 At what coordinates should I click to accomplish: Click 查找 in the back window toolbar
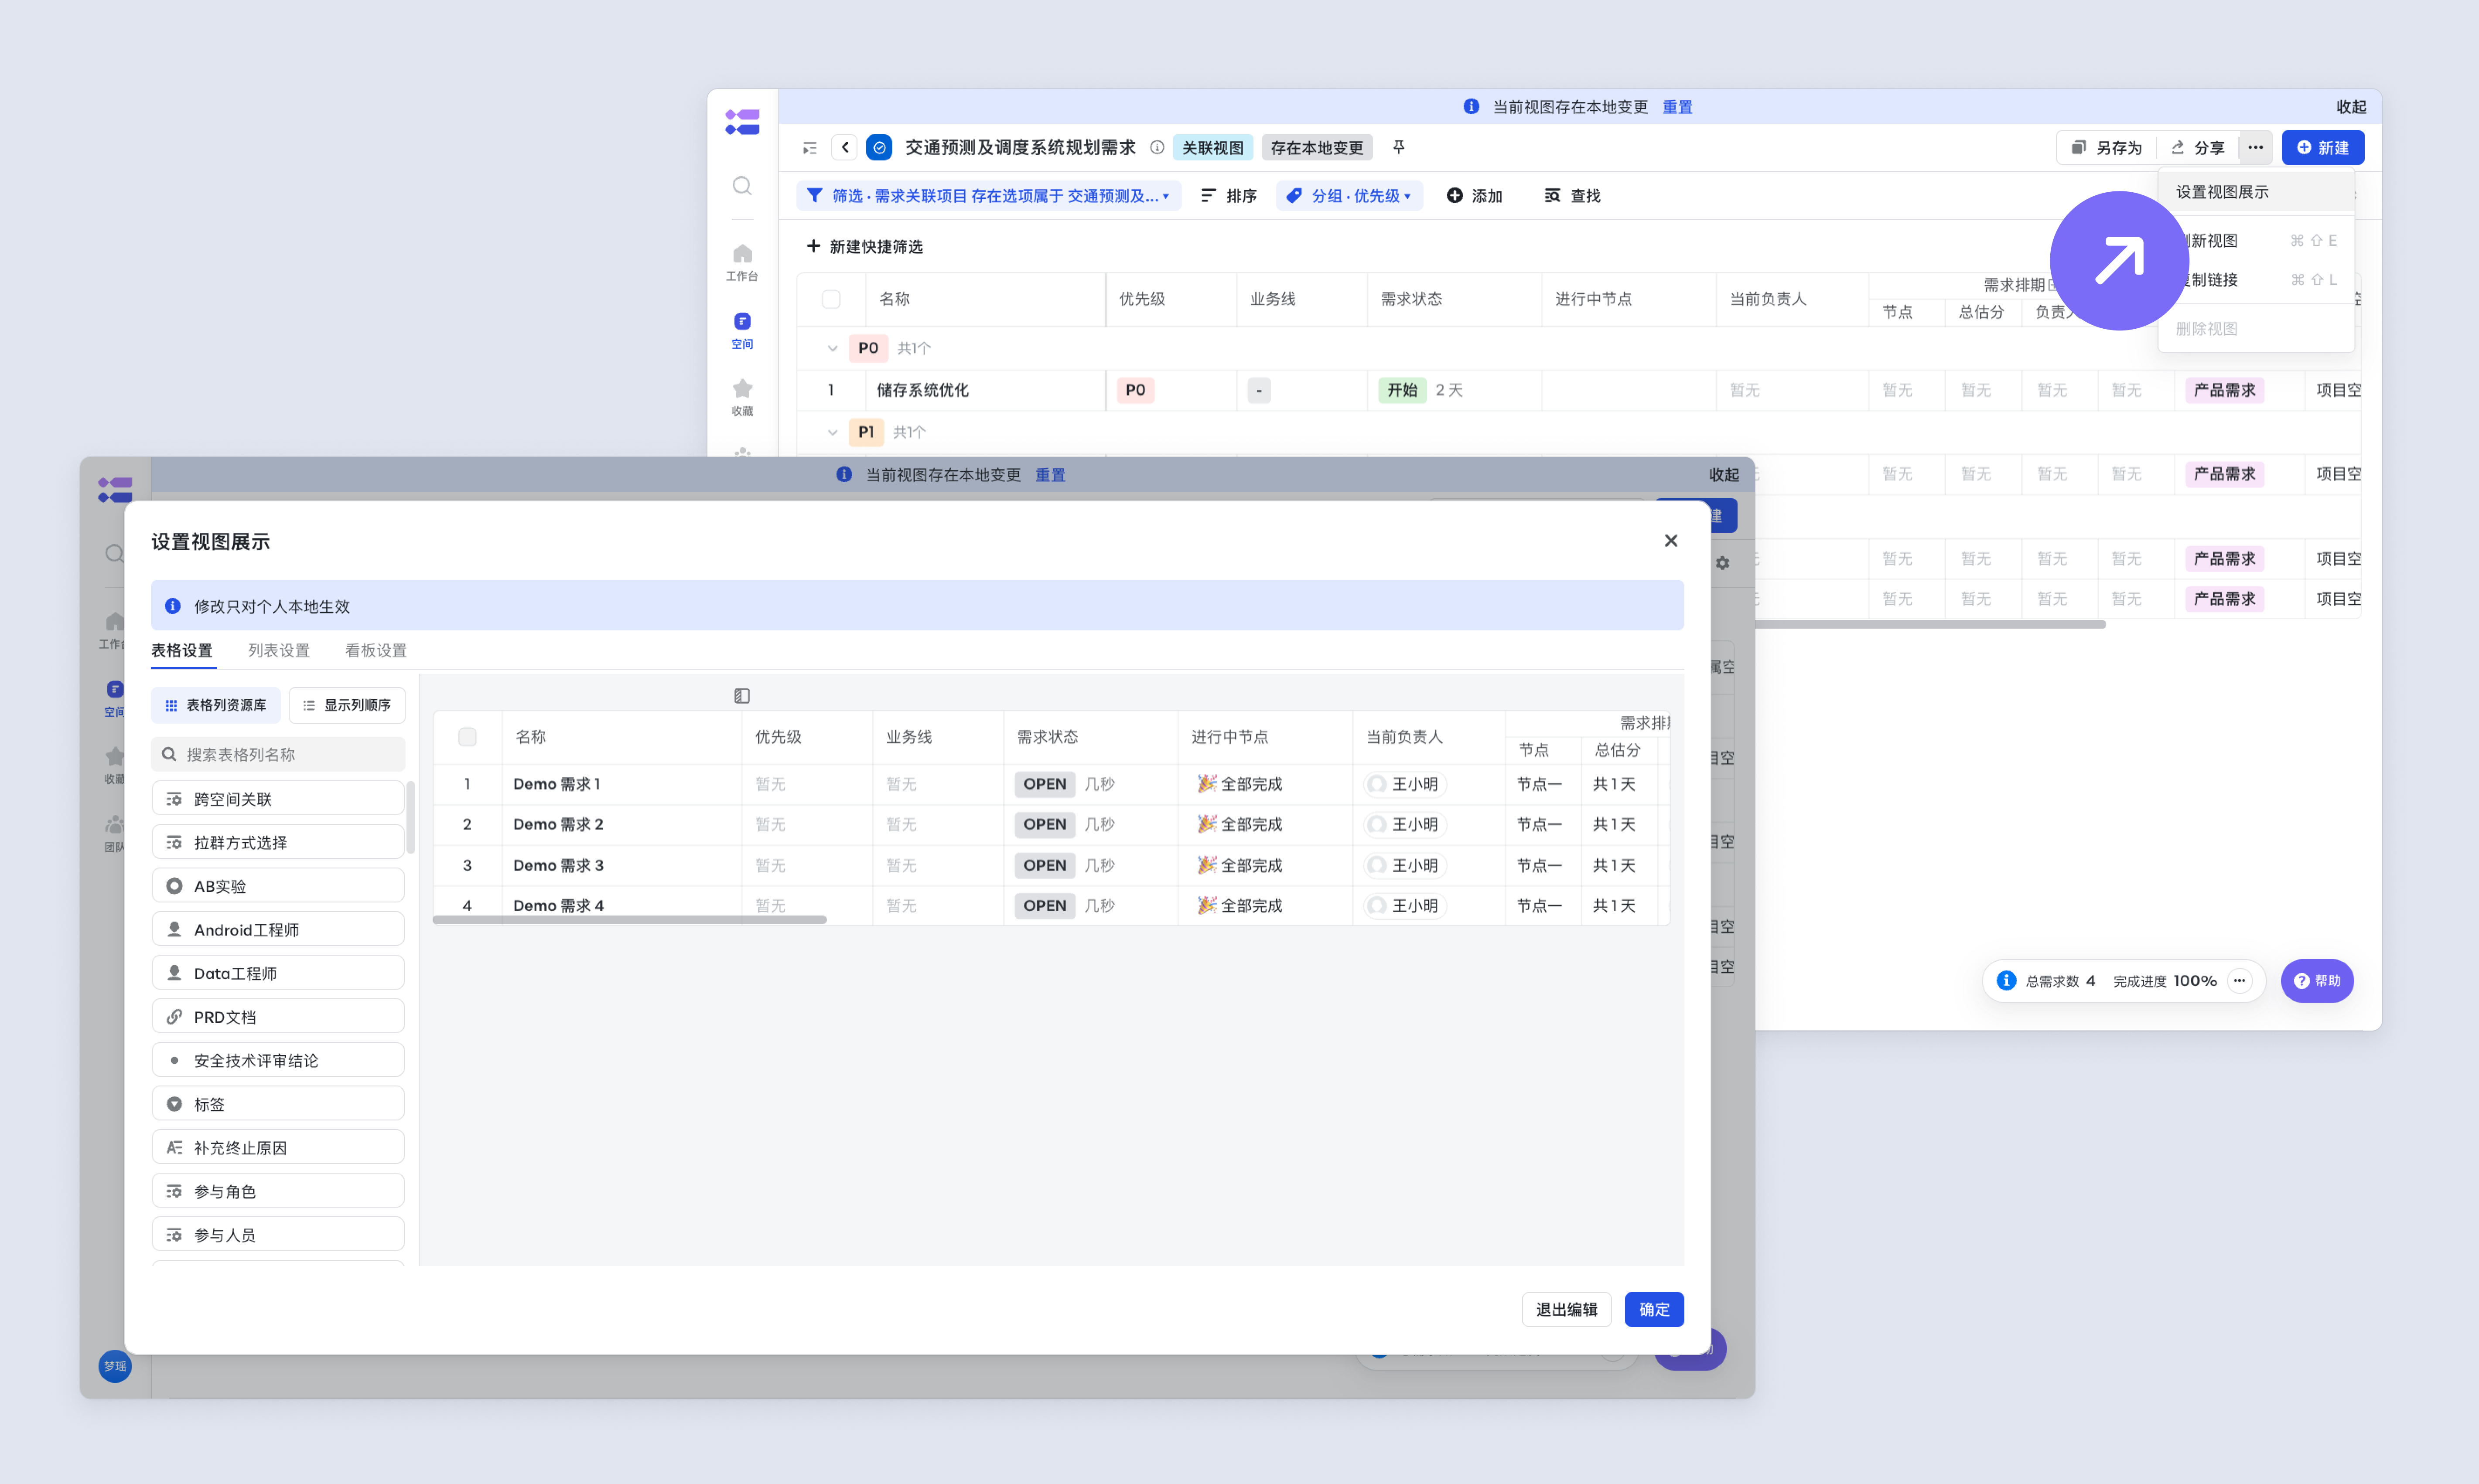pyautogui.click(x=1572, y=196)
